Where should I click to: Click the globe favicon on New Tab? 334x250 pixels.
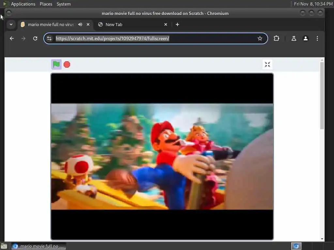click(x=100, y=24)
